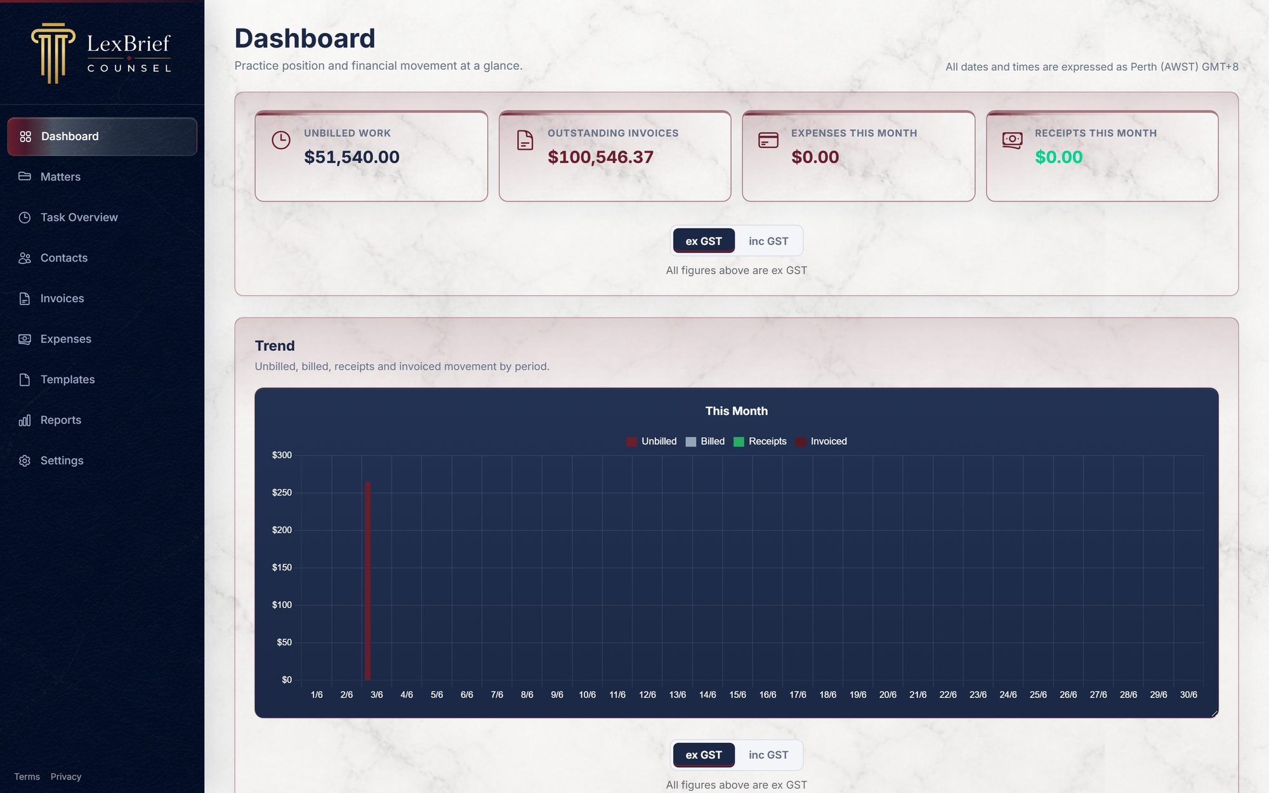Screen dimensions: 1269x793
Task: Click the document icon on the Outstanding Invoices card
Action: point(525,140)
